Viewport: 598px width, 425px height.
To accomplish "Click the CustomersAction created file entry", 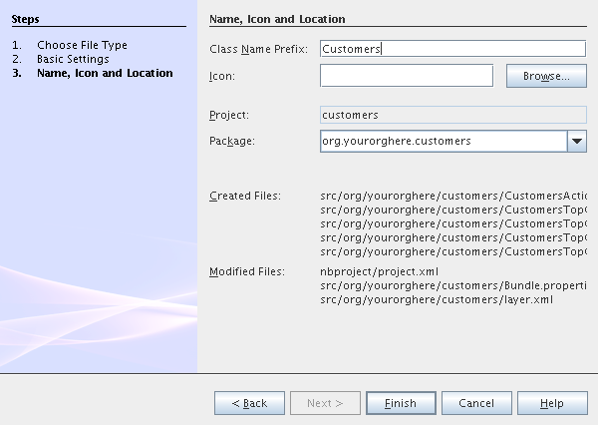I will [x=452, y=196].
